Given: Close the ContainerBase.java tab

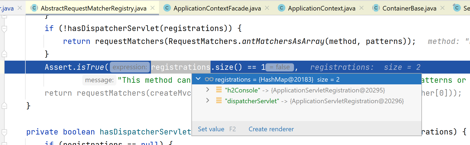Looking at the screenshot, I should click(442, 8).
